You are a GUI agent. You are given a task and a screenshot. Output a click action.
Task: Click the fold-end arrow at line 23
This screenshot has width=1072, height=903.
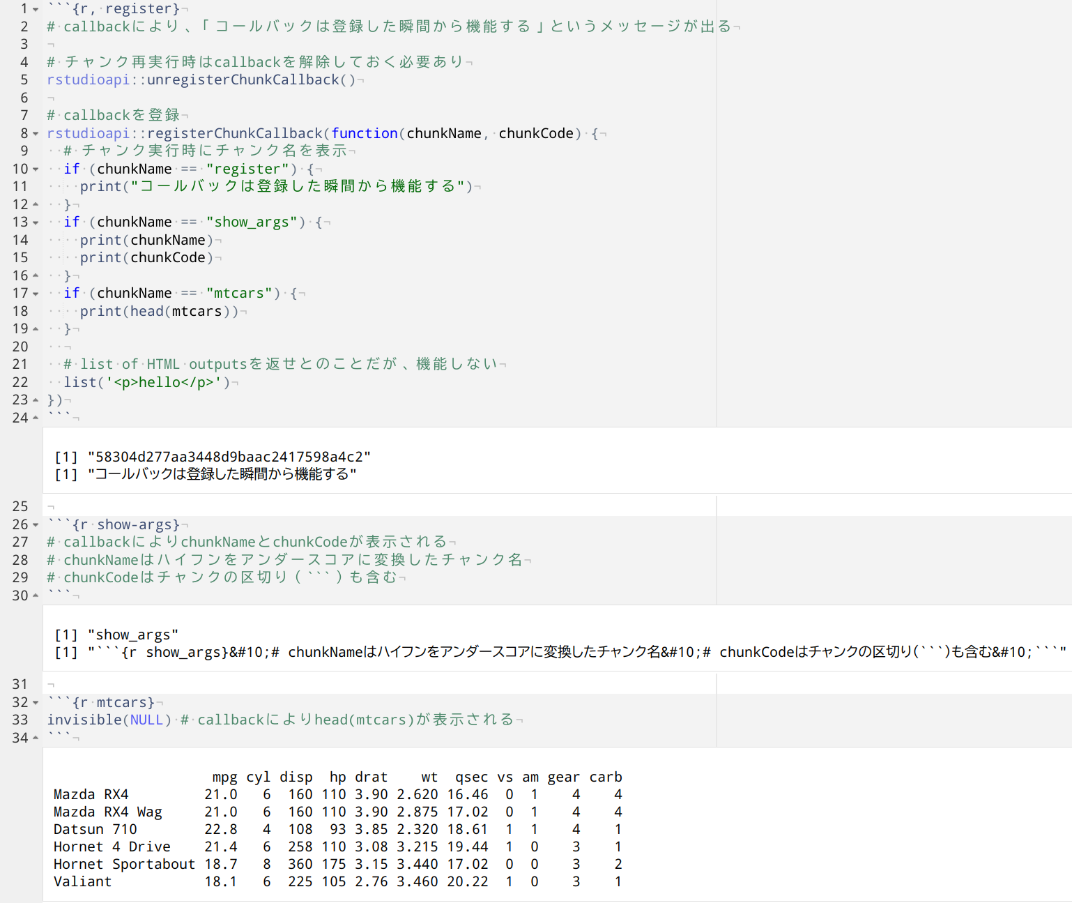(36, 400)
